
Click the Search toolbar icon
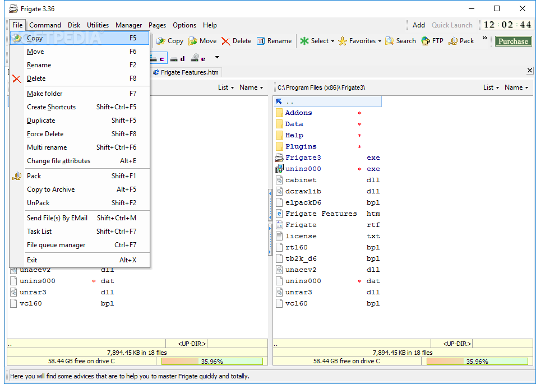[389, 41]
